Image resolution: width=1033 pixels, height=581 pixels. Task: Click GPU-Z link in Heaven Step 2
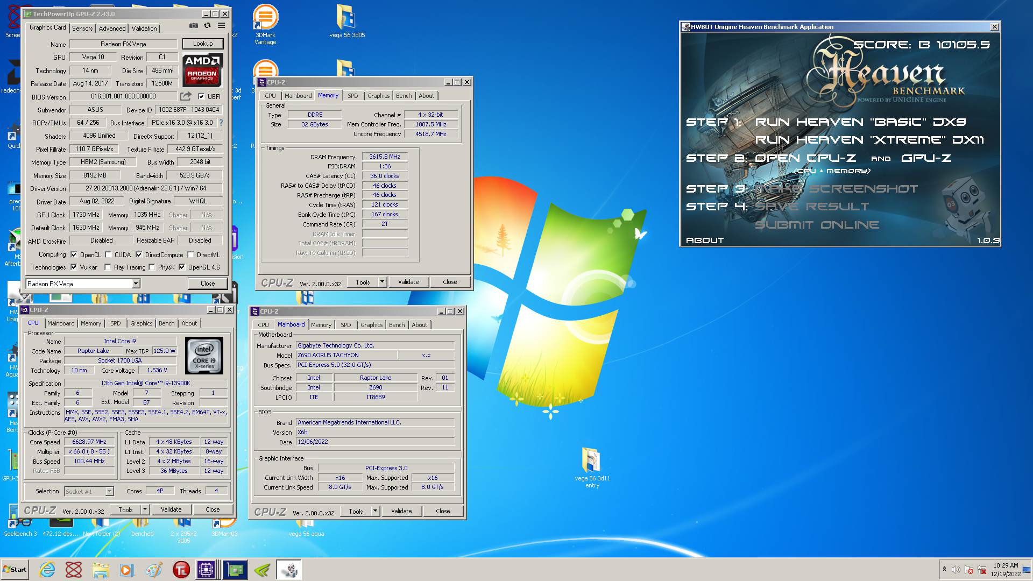click(x=926, y=158)
